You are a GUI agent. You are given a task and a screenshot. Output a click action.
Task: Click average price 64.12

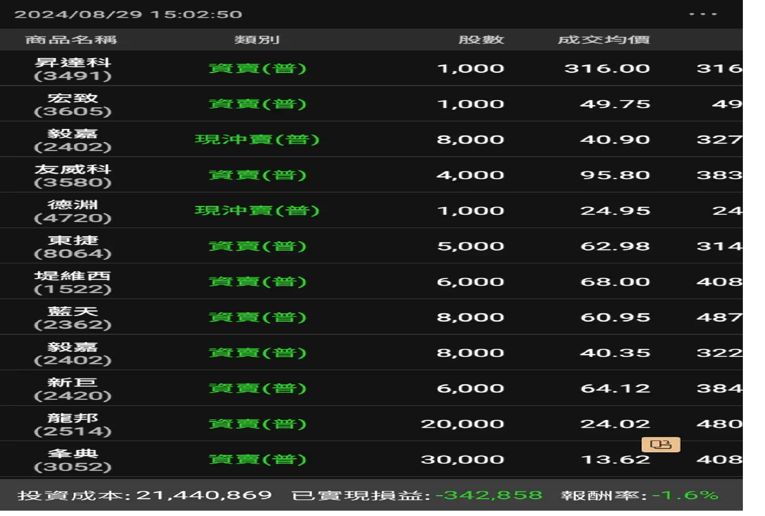click(x=615, y=388)
